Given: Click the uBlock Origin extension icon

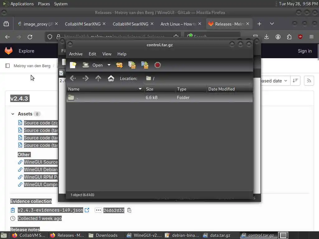Looking at the screenshot, I should point(300,37).
